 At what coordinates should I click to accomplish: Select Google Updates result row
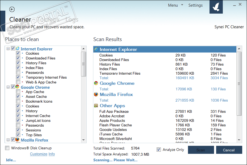(x=165, y=130)
